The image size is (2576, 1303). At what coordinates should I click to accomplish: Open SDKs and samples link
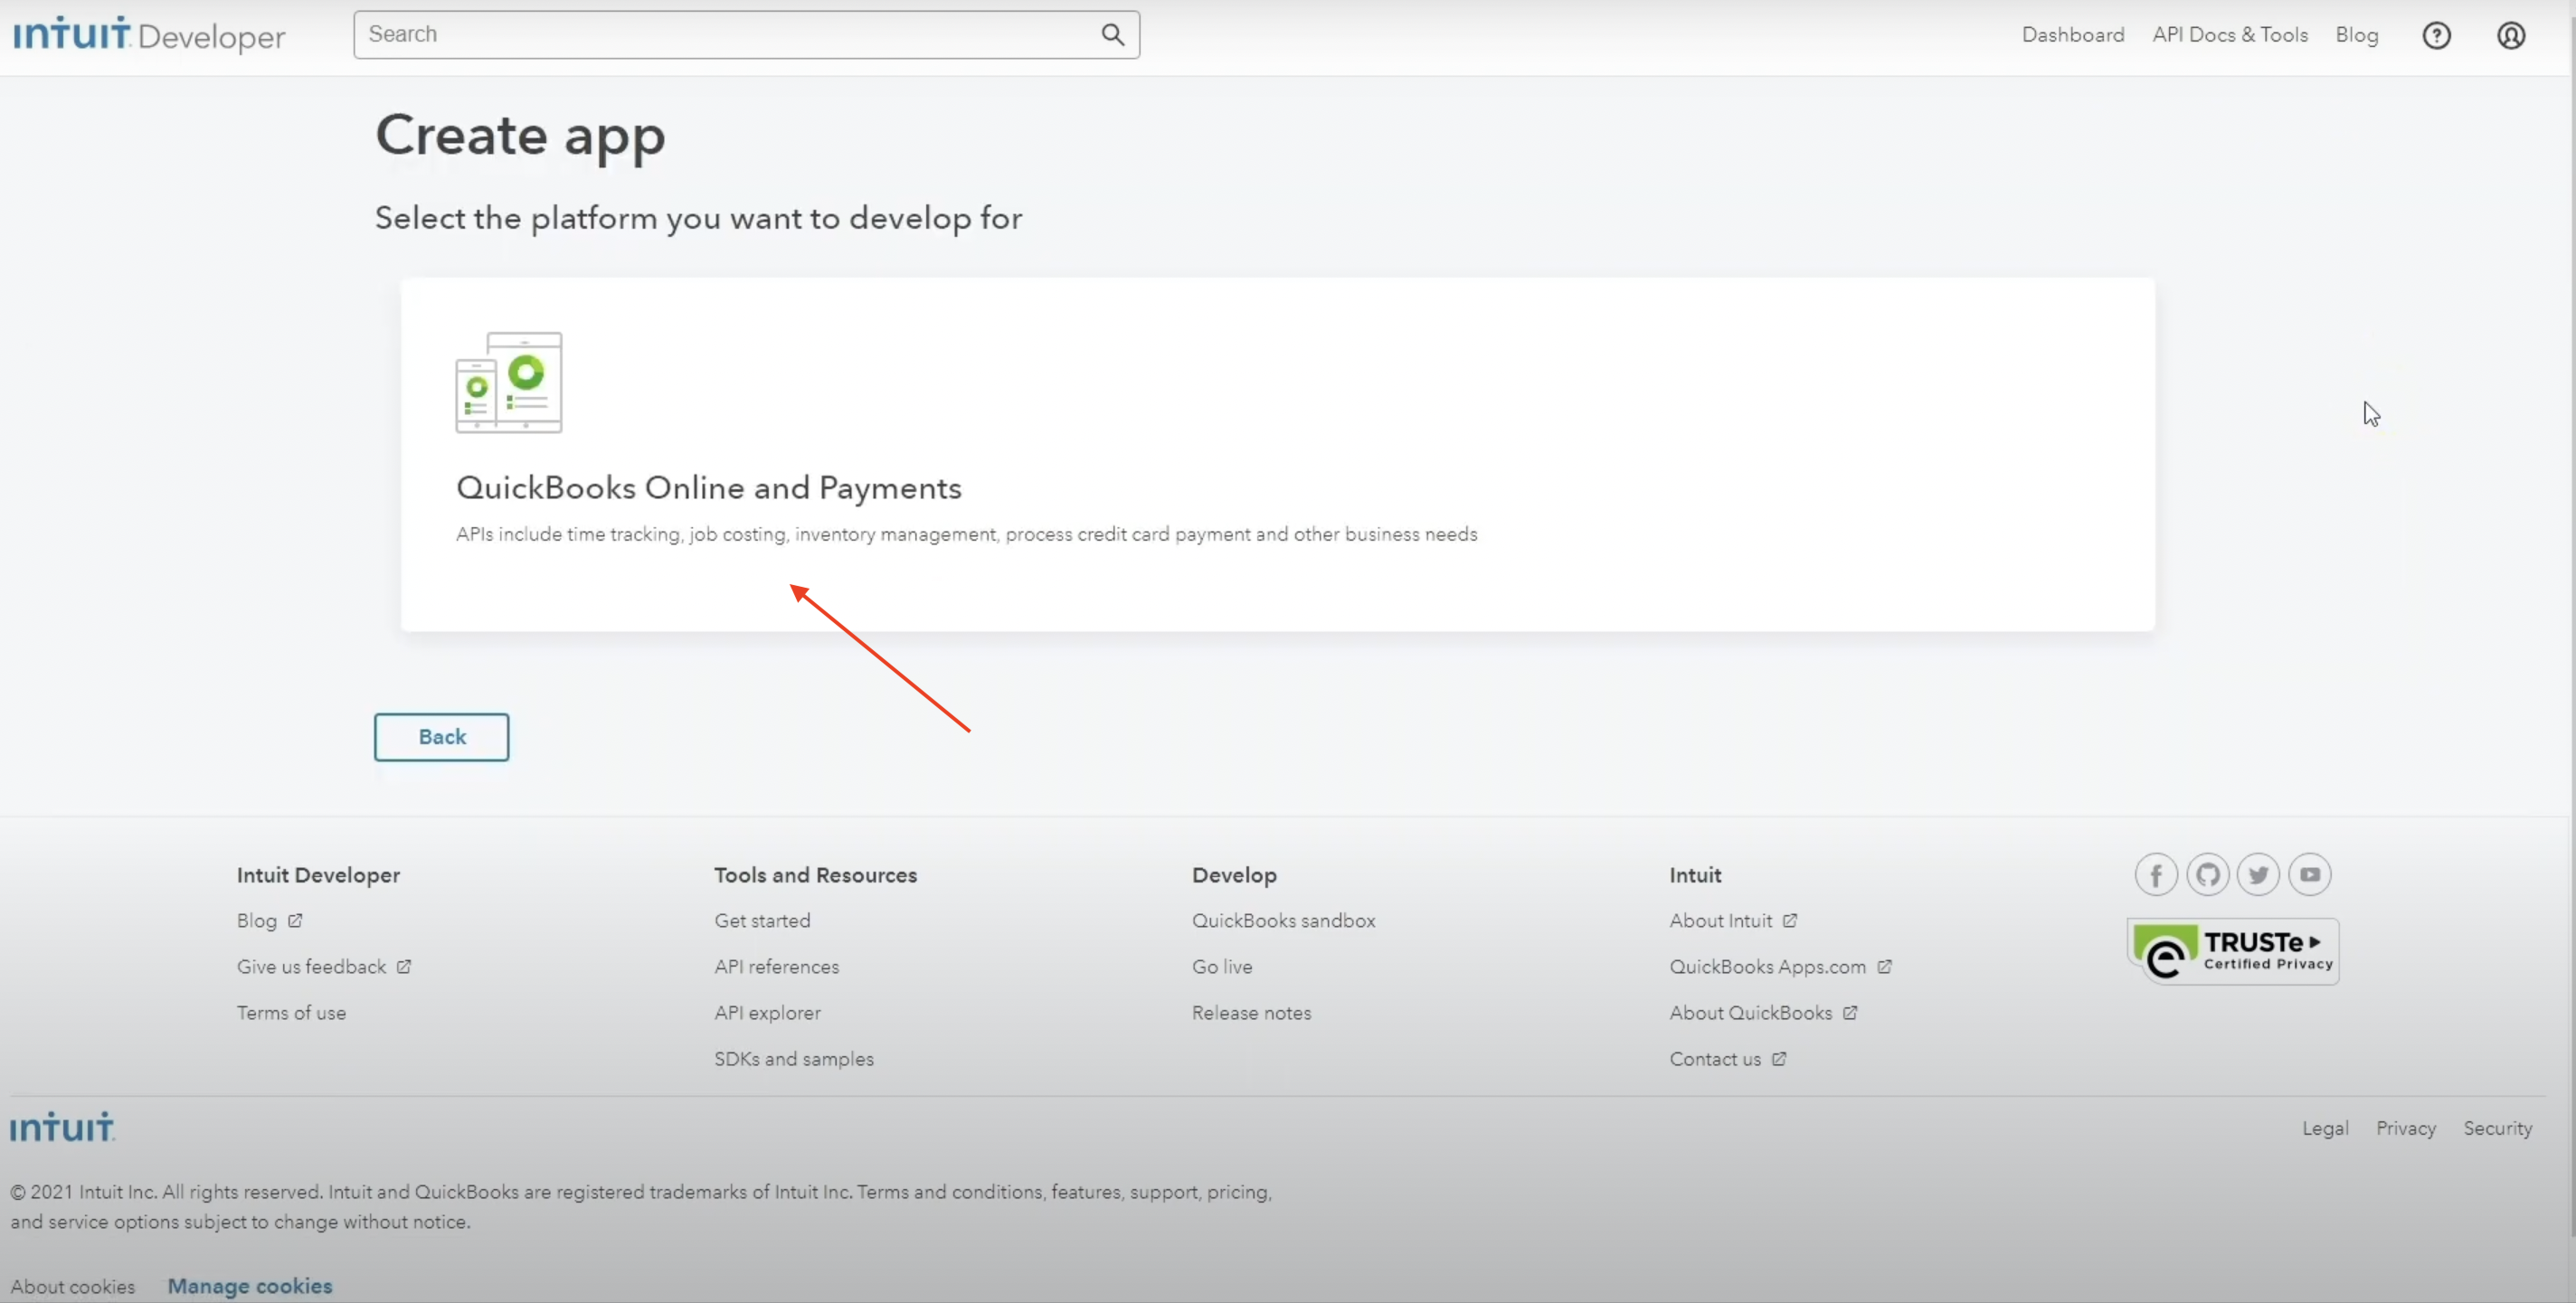793,1058
